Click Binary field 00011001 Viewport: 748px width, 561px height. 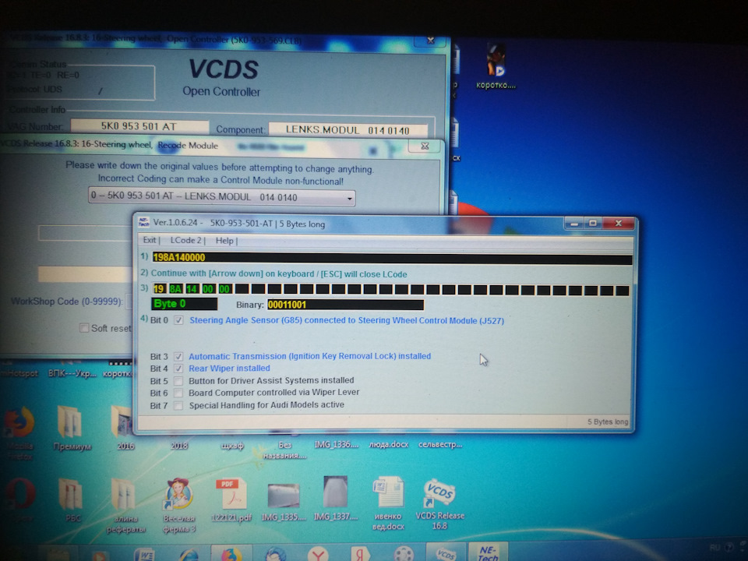tap(345, 305)
